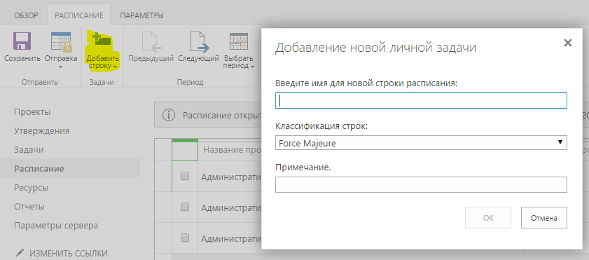Tick the third Администрати row checkbox
Screen dimensions: 589x260
click(185, 238)
